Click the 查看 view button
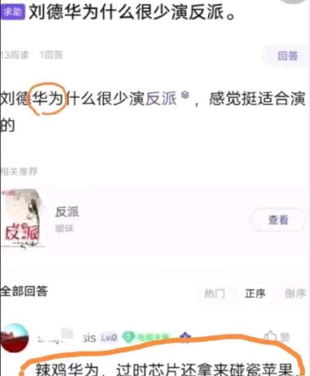This screenshot has width=310, height=376. (x=278, y=219)
